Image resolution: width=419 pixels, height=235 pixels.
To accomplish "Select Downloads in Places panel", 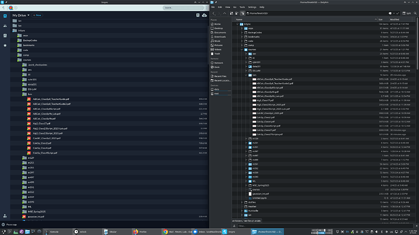I will pyautogui.click(x=220, y=37).
